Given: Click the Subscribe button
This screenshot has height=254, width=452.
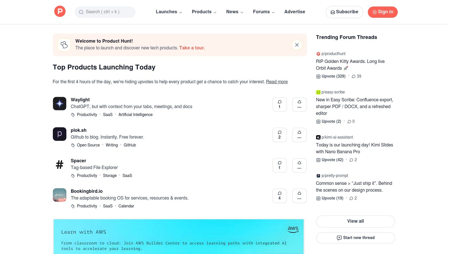Looking at the screenshot, I should (x=344, y=12).
